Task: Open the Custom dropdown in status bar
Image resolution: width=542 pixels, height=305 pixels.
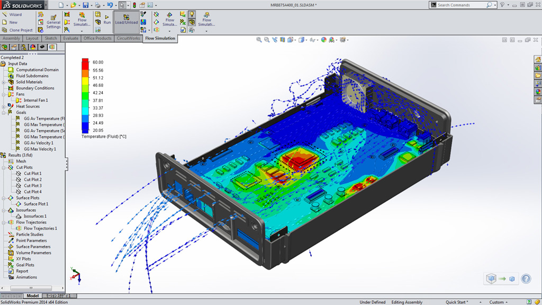Action: point(499,302)
